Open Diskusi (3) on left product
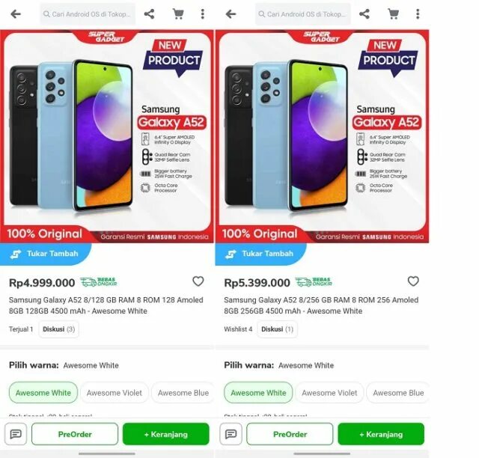 pos(58,329)
